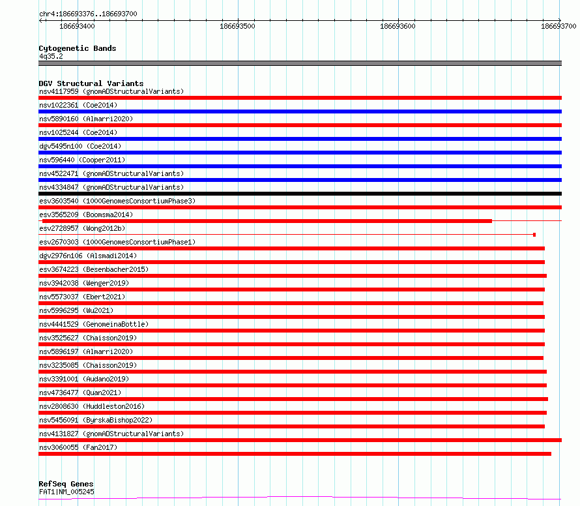Click the 186693500 ruler position label
580x506 pixels.
point(237,26)
